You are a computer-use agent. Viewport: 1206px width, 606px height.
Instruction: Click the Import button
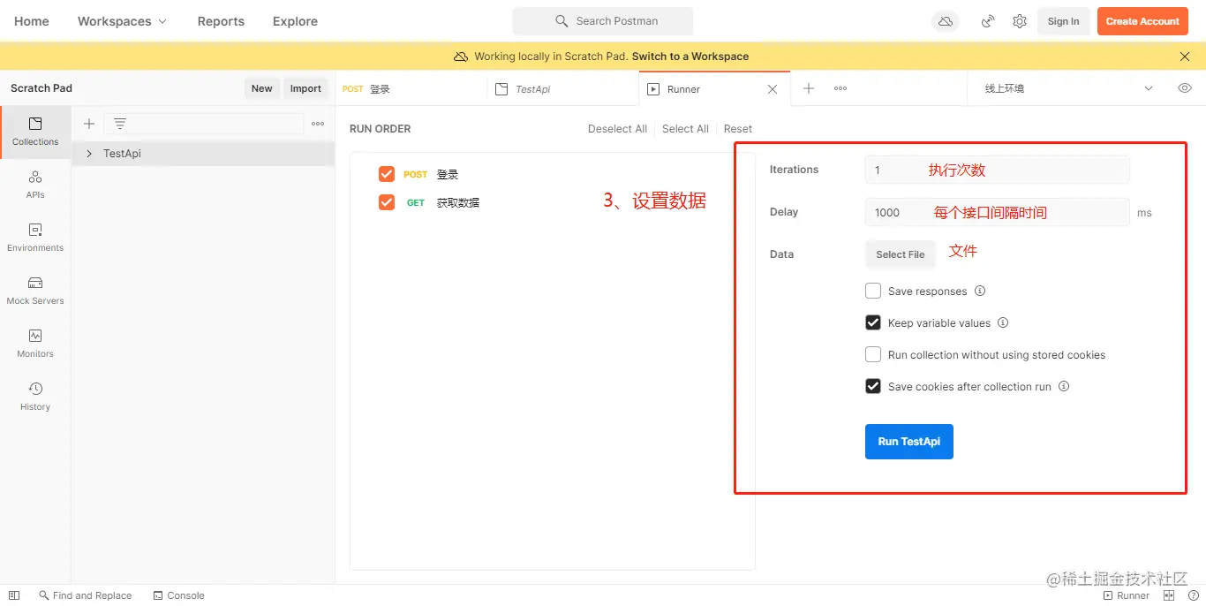305,88
